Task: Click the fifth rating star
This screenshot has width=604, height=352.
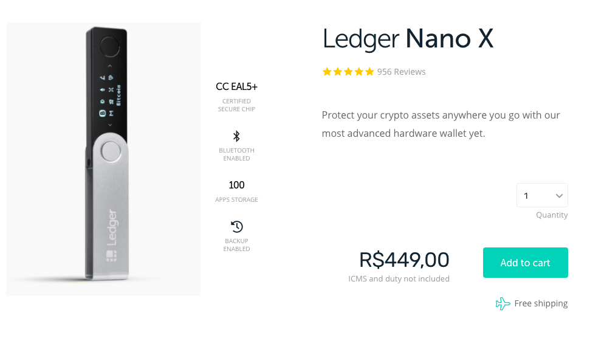Action: 369,72
